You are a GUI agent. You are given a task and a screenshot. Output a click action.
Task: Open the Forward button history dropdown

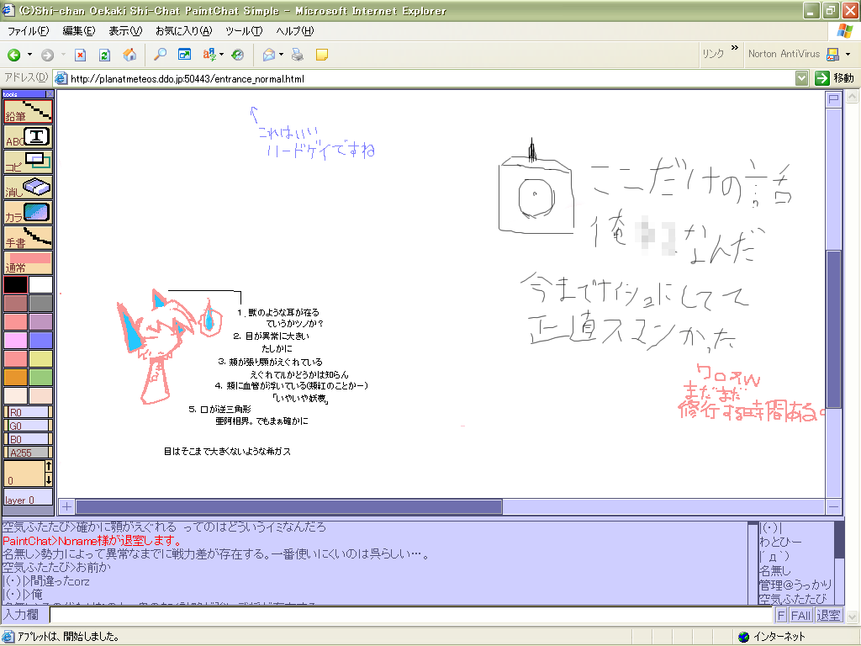pyautogui.click(x=63, y=55)
